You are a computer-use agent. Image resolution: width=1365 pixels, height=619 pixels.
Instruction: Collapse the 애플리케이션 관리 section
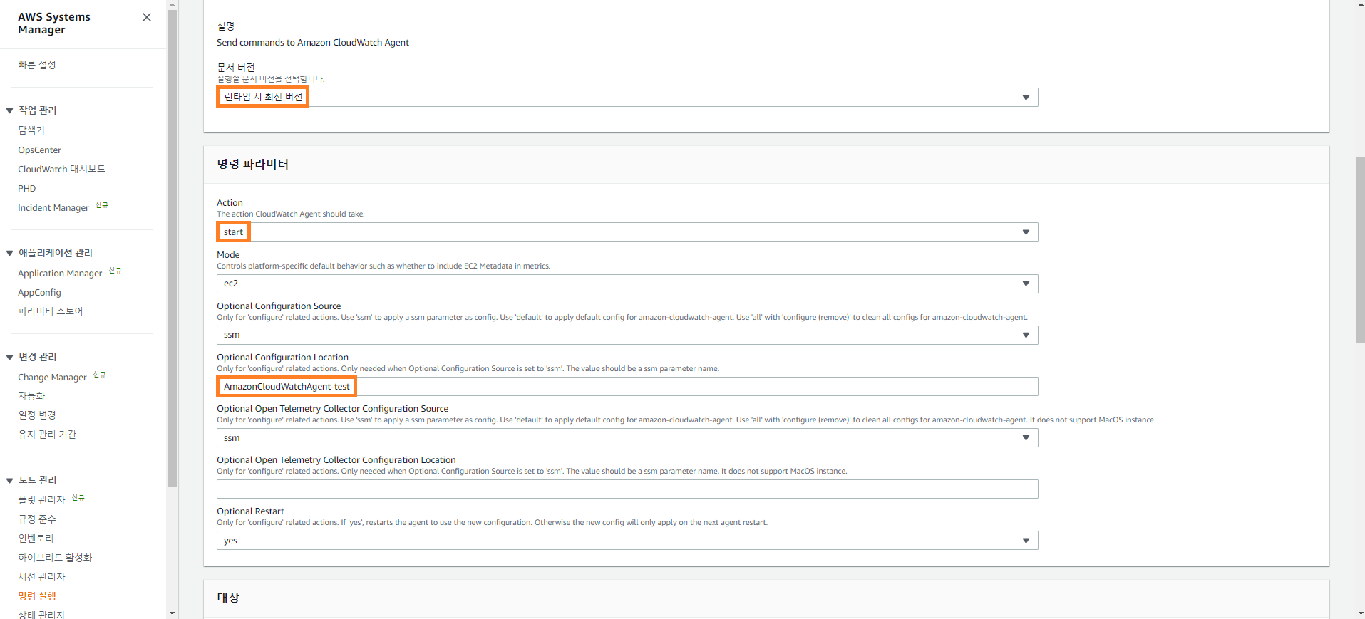pos(10,253)
